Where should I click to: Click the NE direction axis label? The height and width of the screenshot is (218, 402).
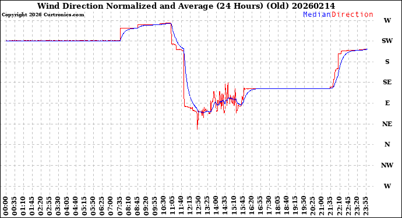click(x=387, y=124)
